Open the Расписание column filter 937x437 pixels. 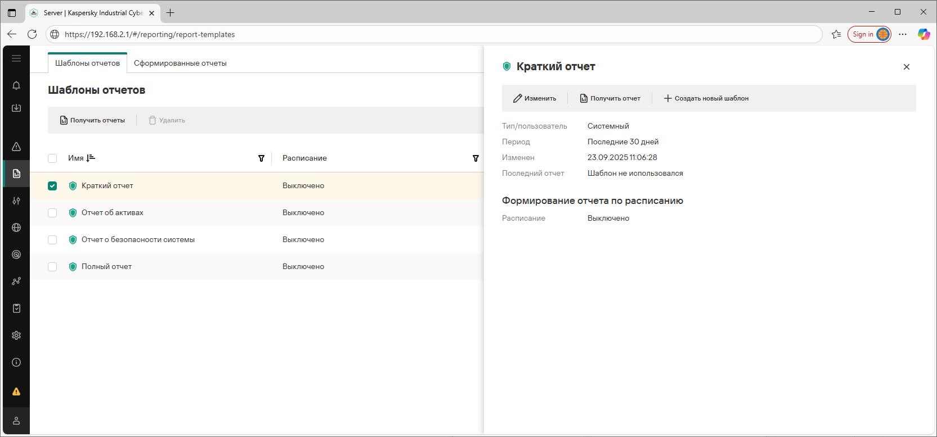coord(476,158)
